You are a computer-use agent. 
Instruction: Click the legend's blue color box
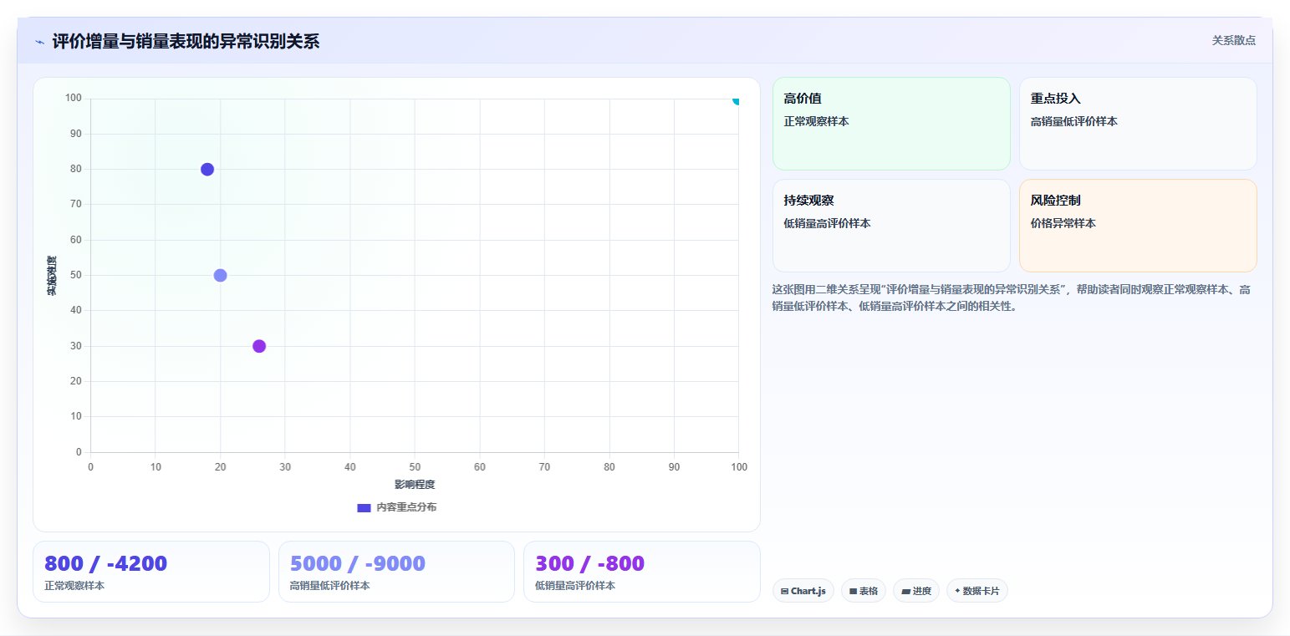tap(364, 507)
